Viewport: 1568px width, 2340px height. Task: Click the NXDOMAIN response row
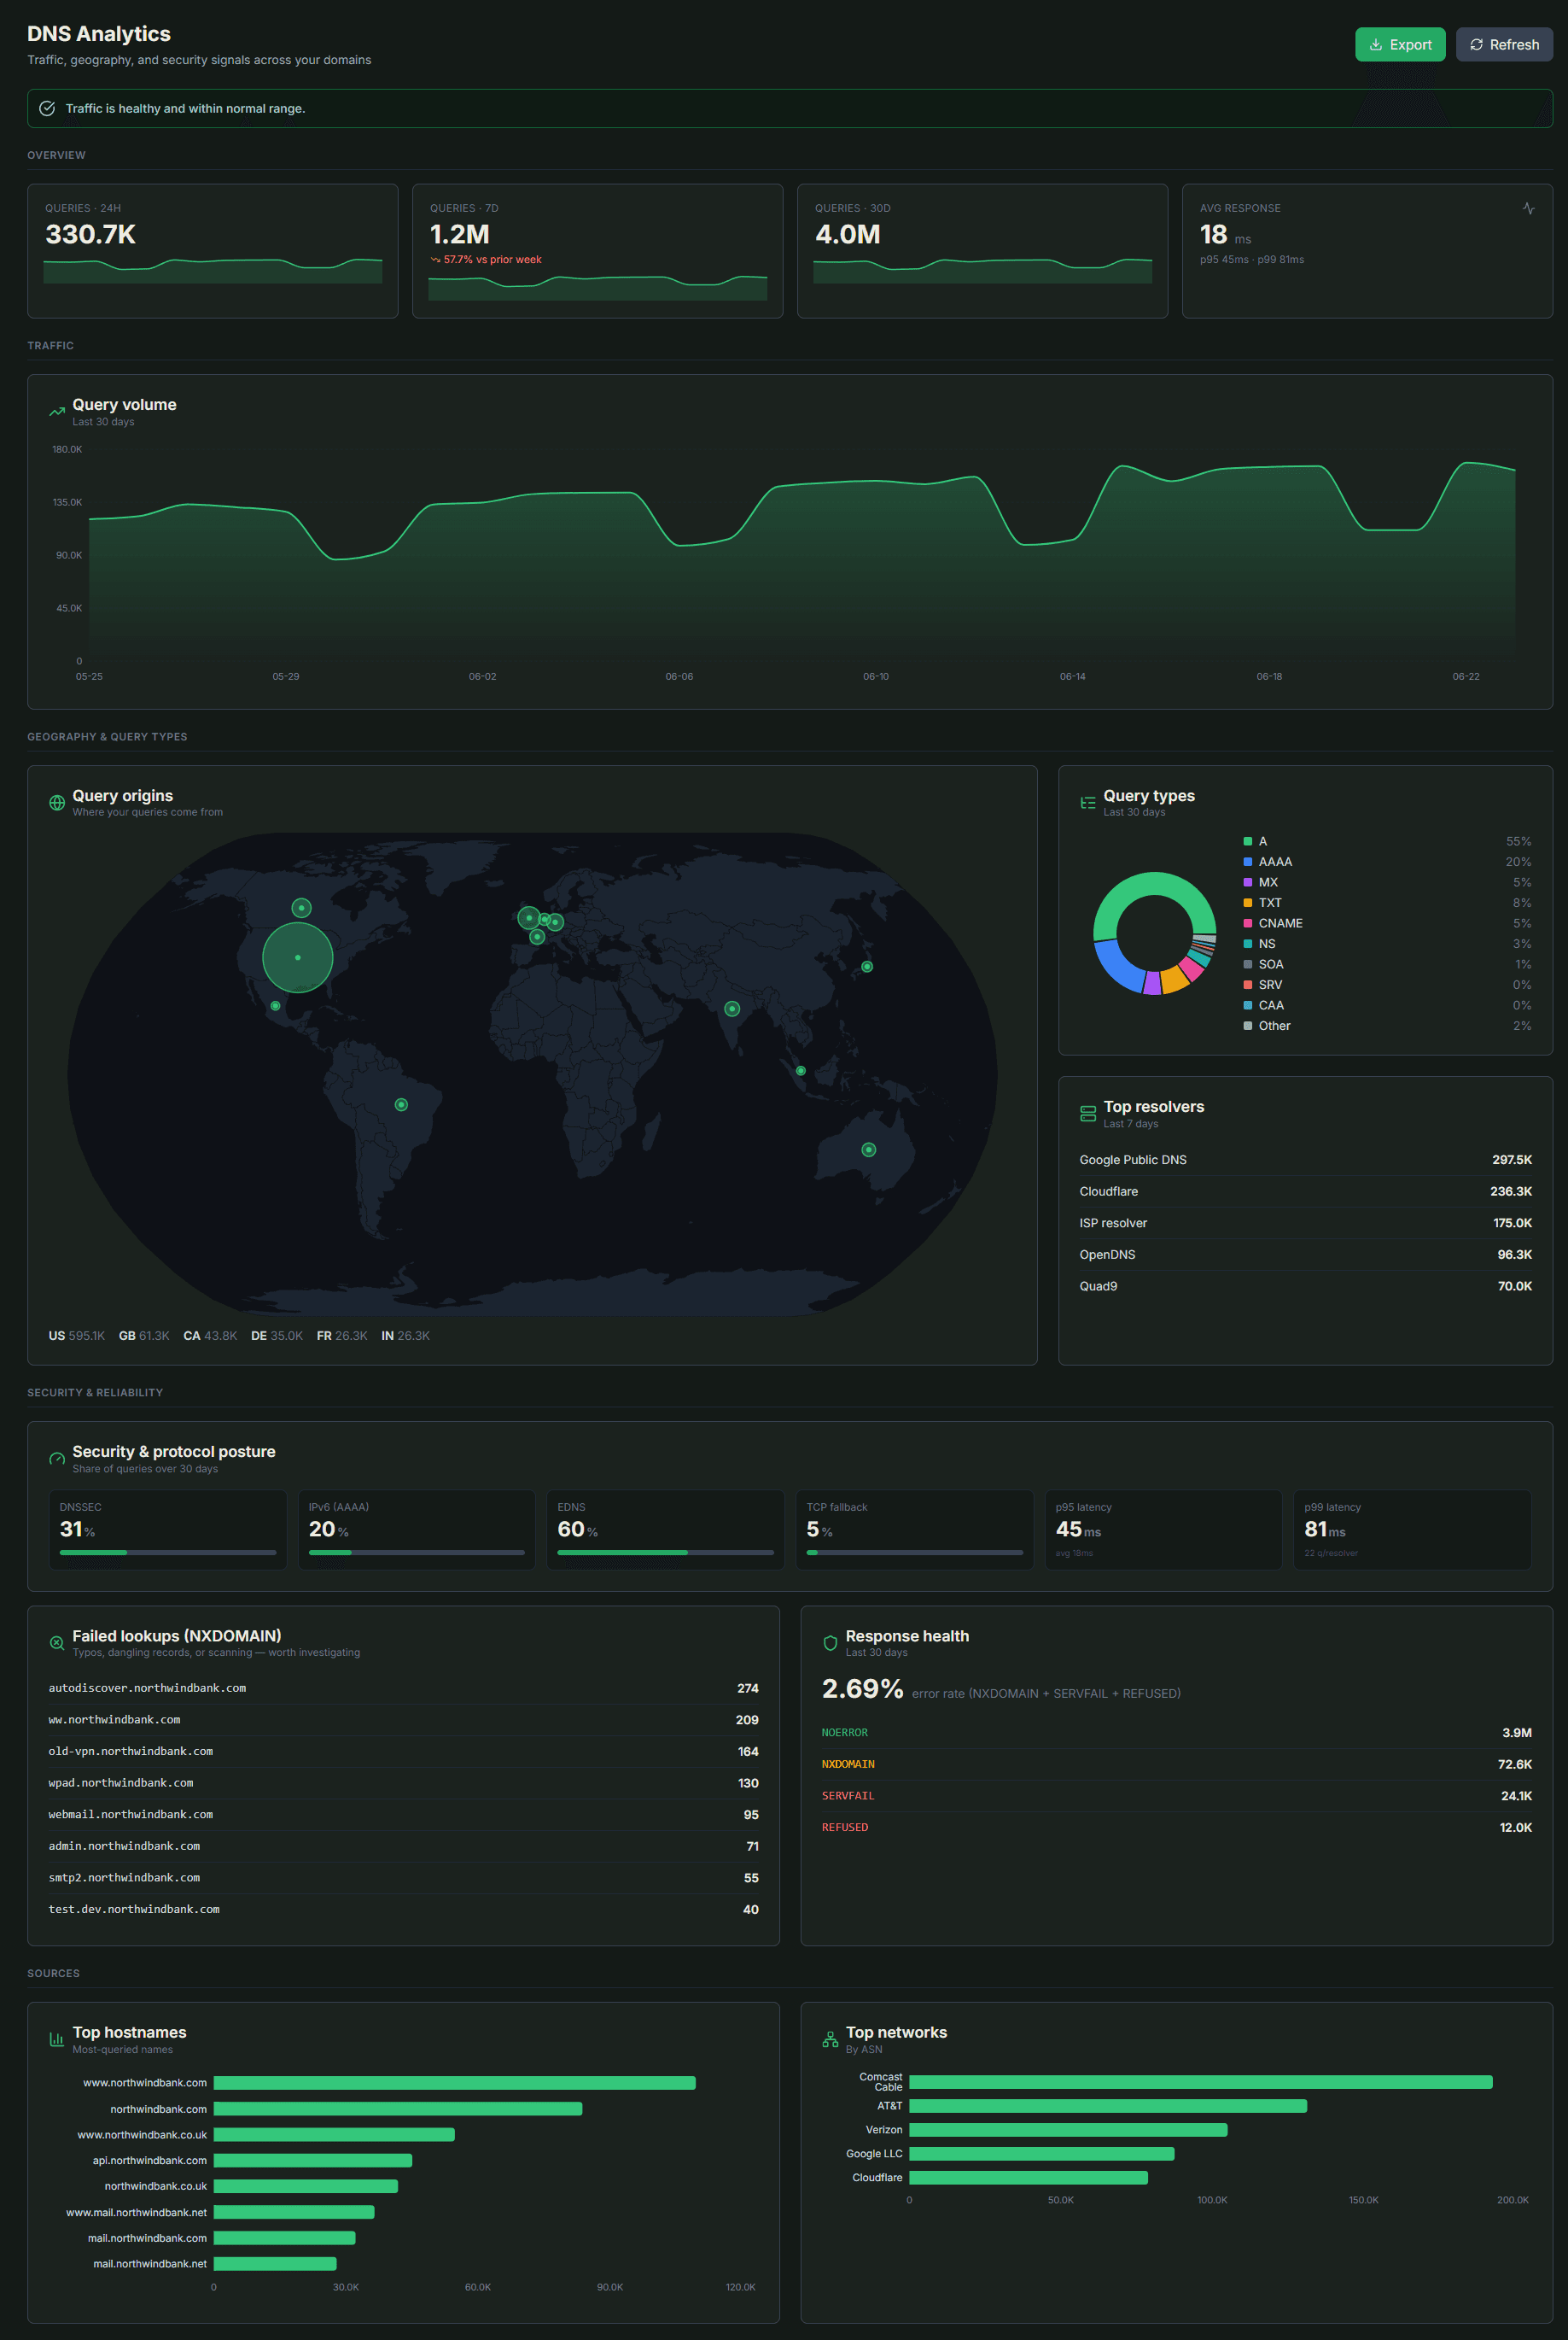click(1176, 1764)
